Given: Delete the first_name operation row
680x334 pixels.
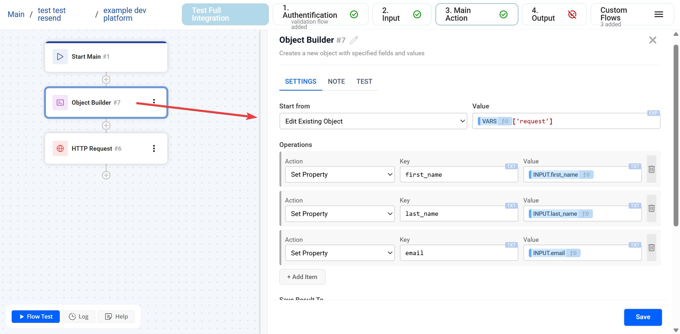Looking at the screenshot, I should 651,169.
